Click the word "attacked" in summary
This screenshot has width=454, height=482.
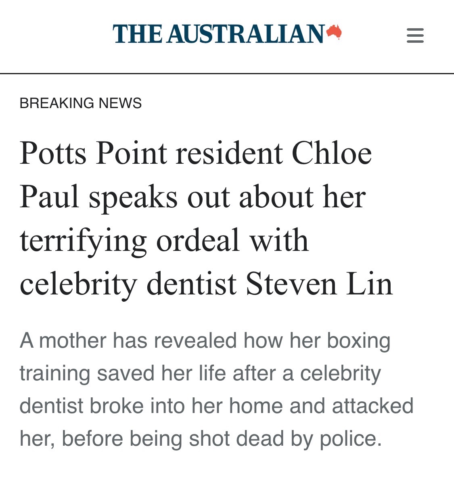pos(372,406)
